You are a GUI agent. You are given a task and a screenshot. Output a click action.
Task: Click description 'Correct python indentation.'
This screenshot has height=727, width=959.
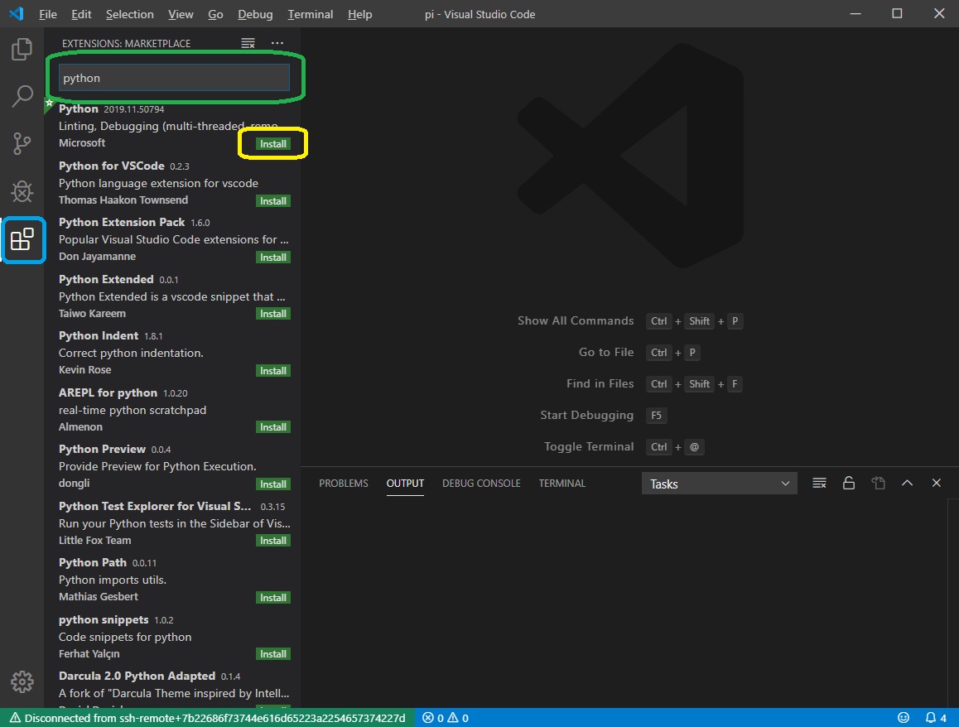131,353
